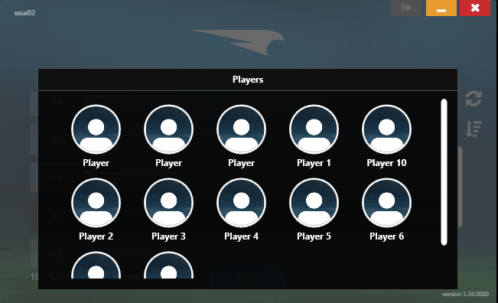Select the Player 10 avatar
The width and height of the screenshot is (498, 303).
386,129
